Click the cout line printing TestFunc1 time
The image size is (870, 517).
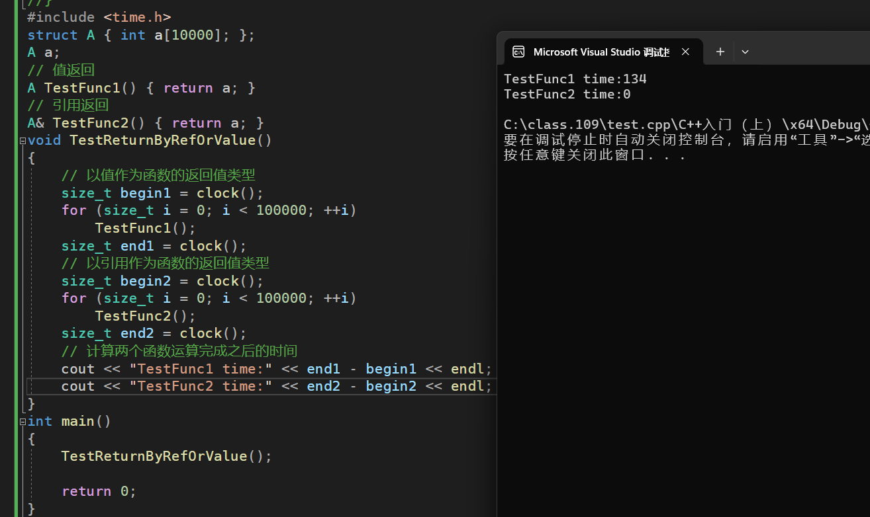point(277,369)
